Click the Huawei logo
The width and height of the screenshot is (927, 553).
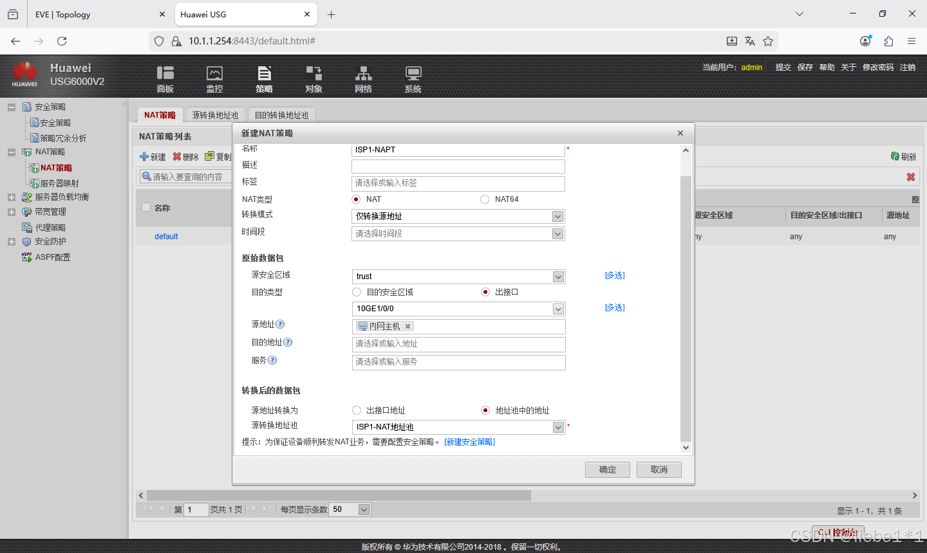pyautogui.click(x=24, y=74)
